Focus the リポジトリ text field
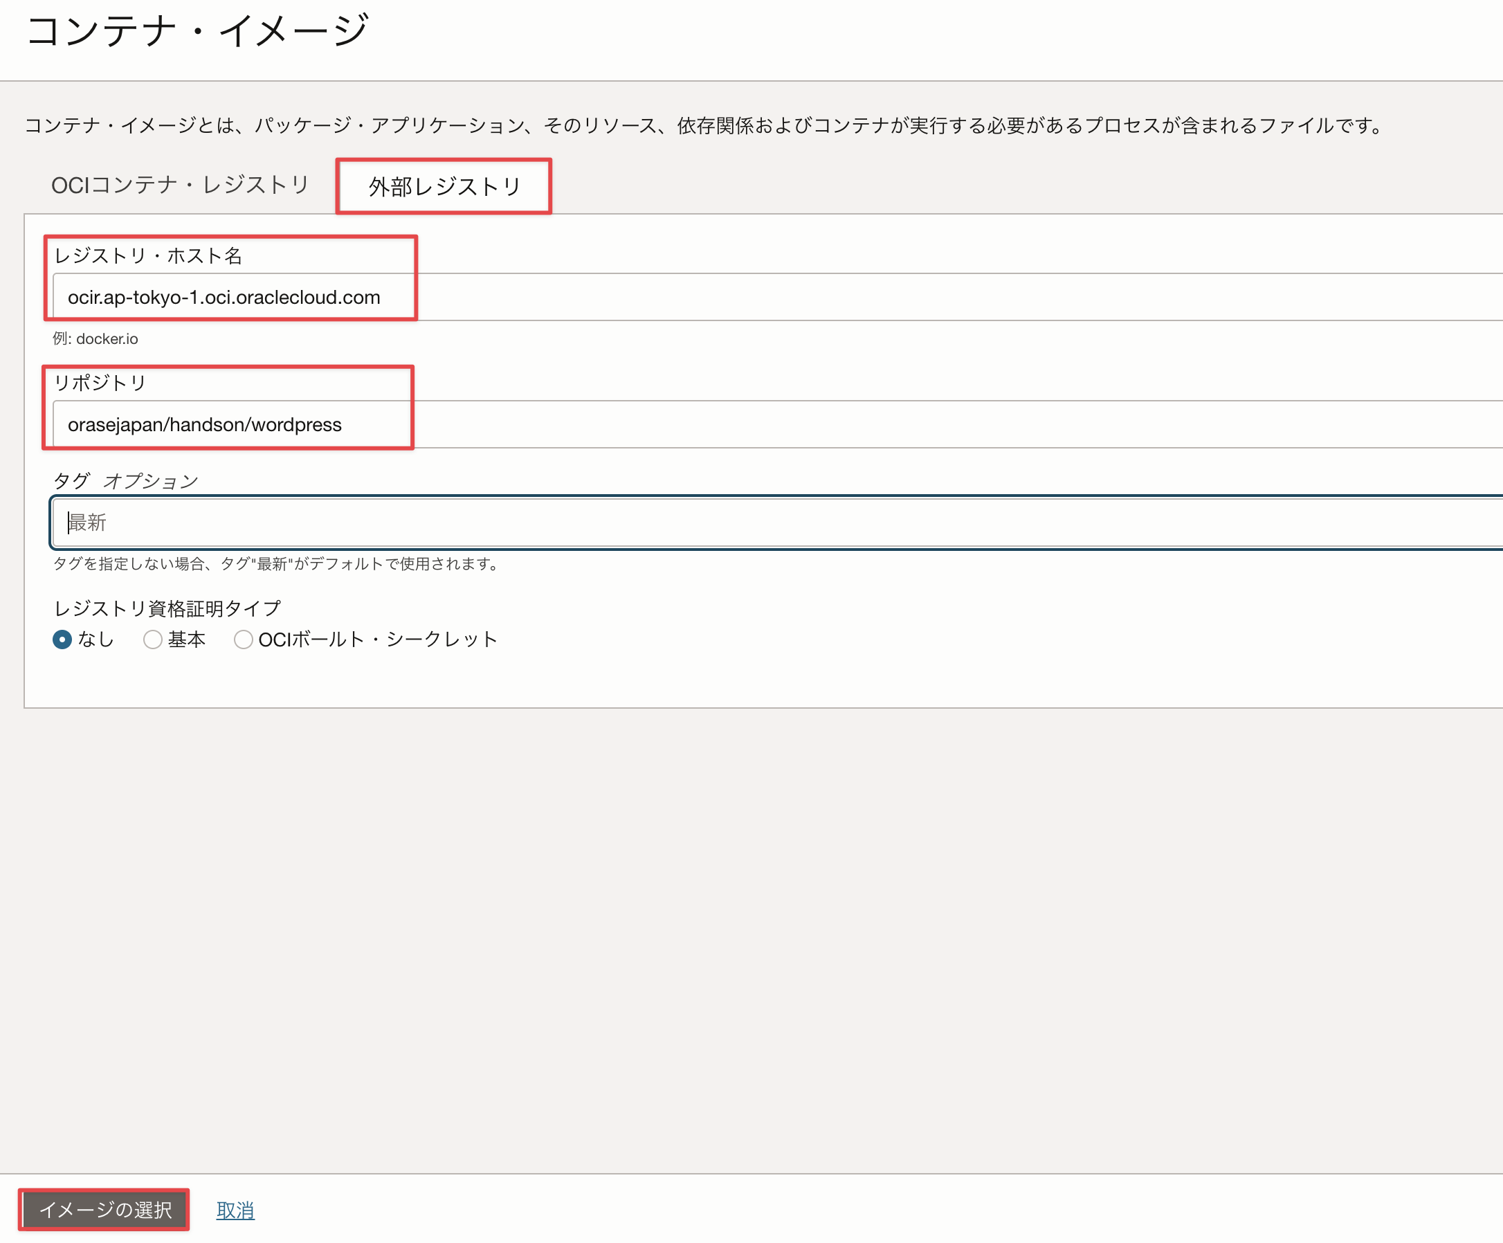 [x=716, y=424]
